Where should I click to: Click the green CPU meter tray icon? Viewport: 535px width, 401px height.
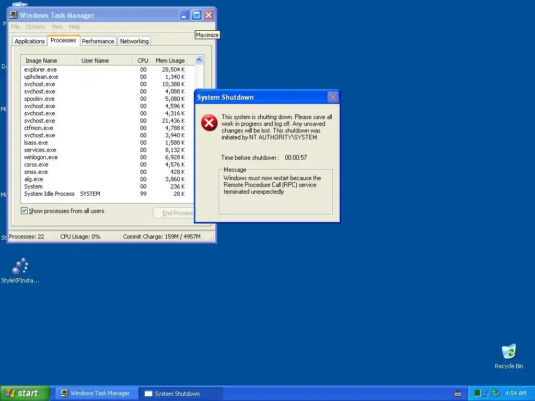point(478,393)
